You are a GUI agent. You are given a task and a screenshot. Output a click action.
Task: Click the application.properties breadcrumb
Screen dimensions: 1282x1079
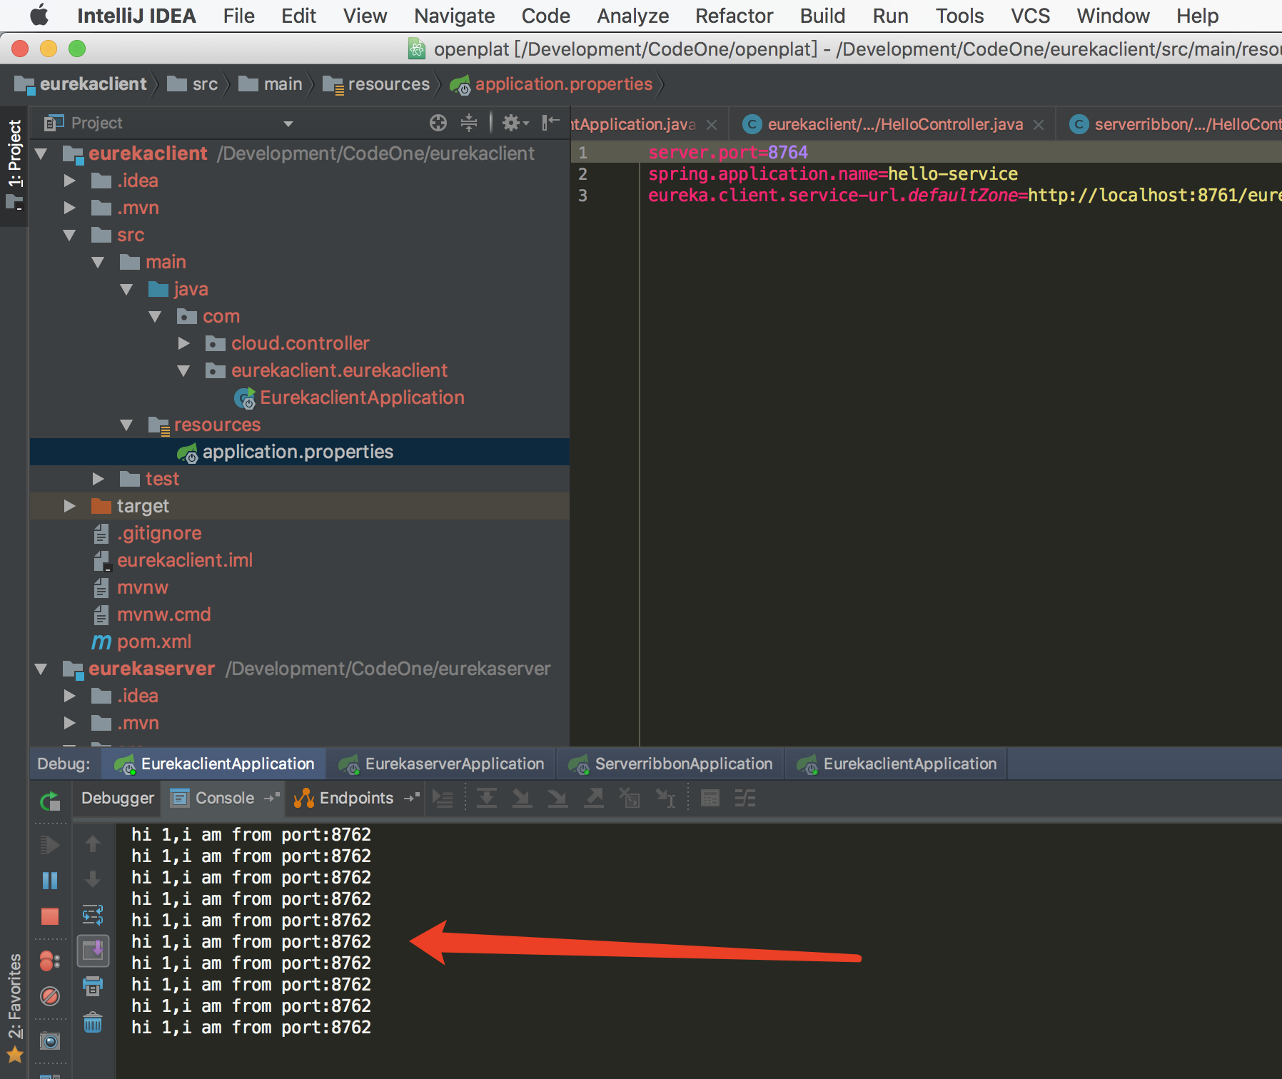point(551,84)
